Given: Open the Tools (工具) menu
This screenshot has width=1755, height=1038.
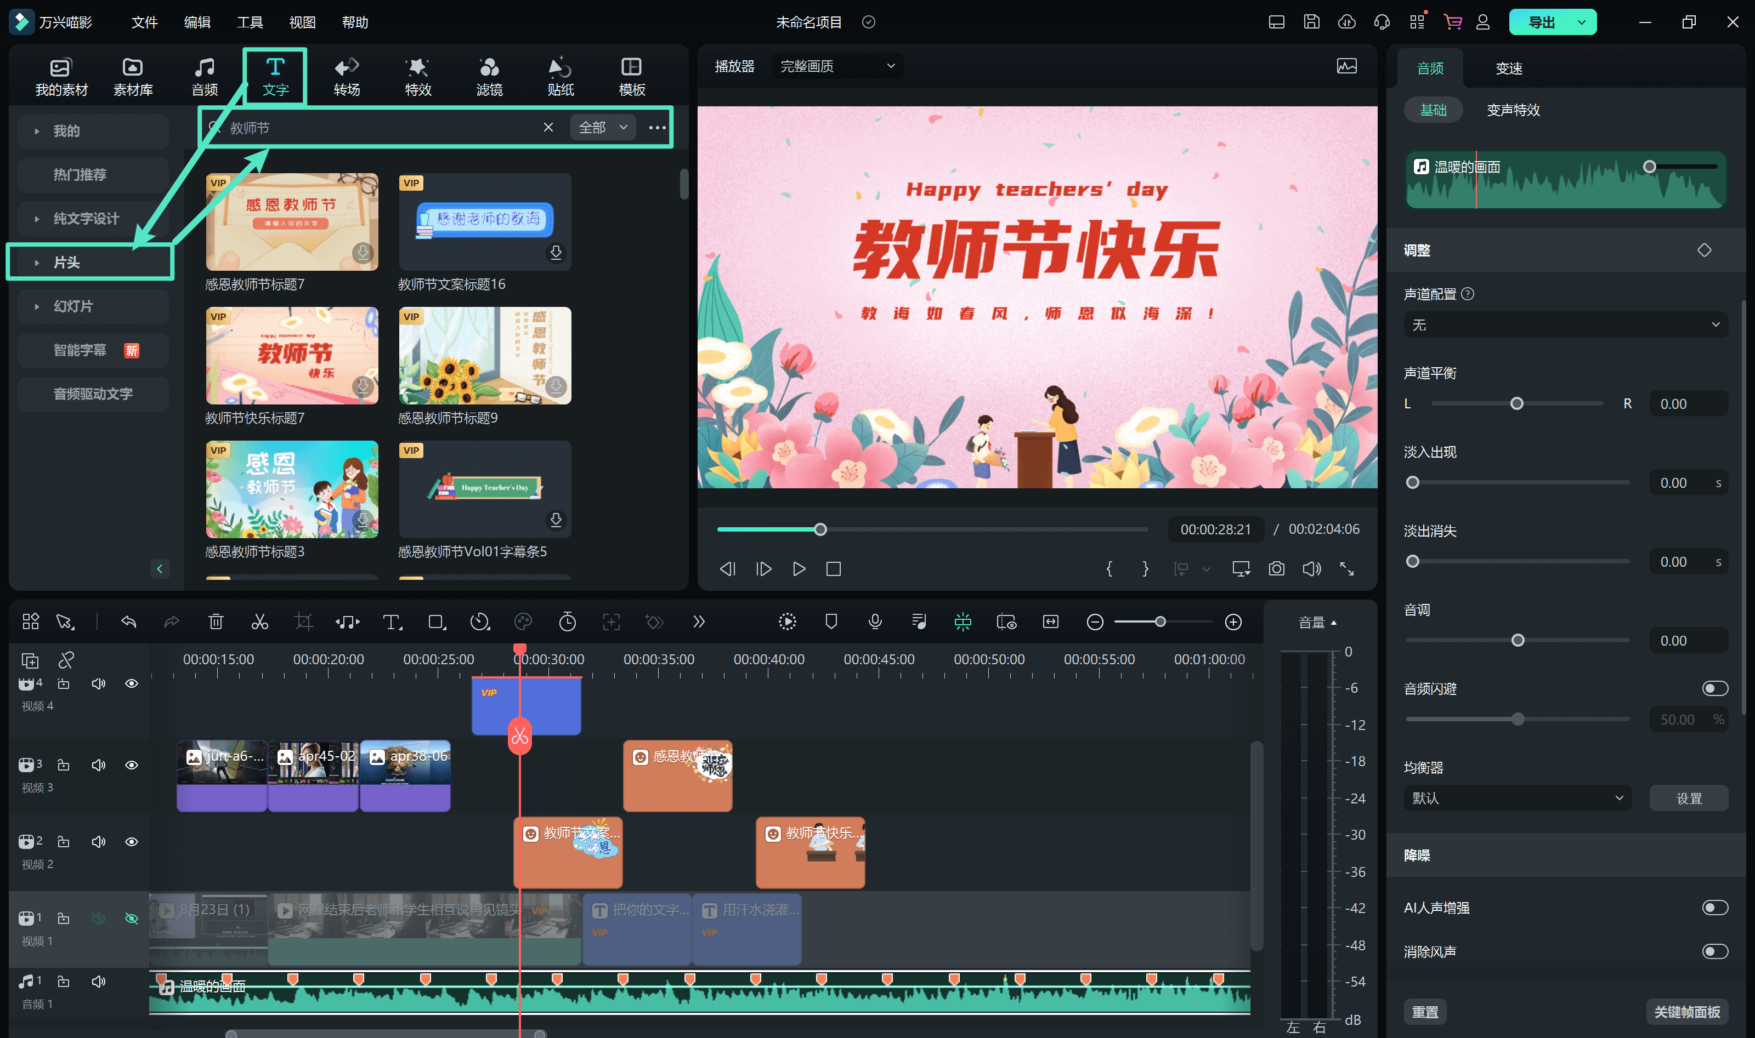Looking at the screenshot, I should pyautogui.click(x=249, y=22).
